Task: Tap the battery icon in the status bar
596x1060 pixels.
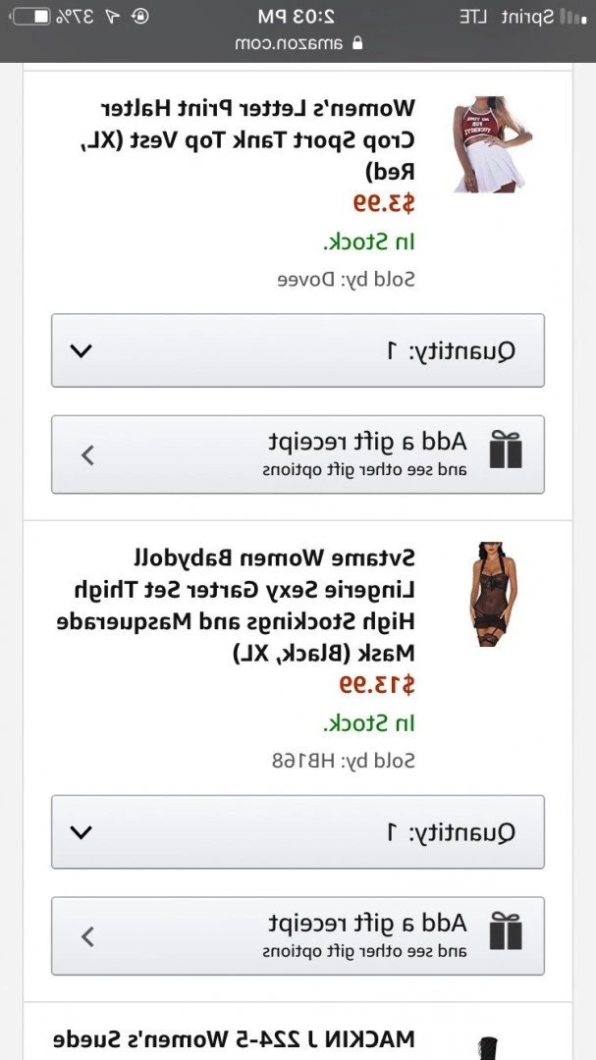Action: point(33,17)
